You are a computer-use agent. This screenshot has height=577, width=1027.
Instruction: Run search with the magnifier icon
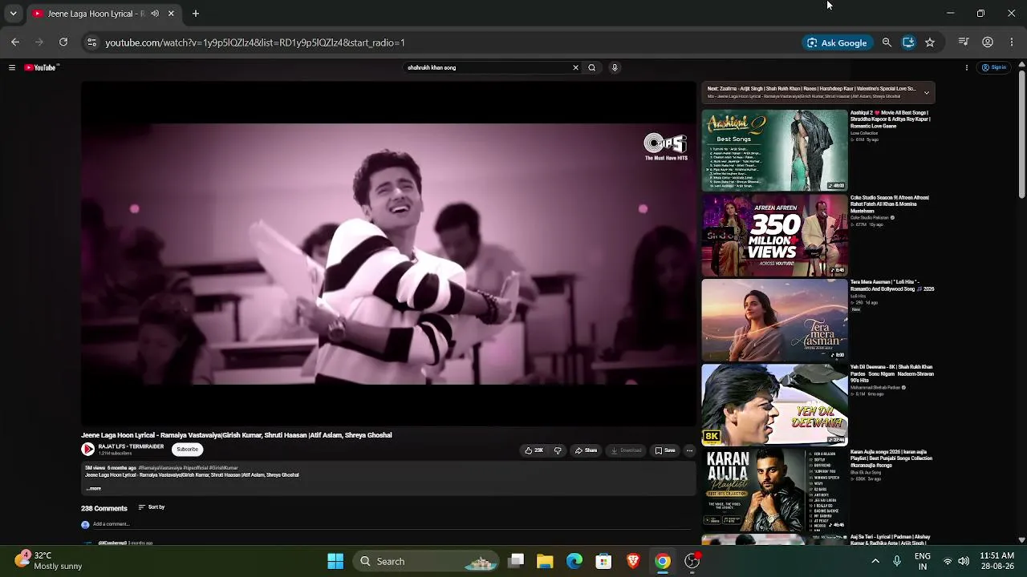pyautogui.click(x=592, y=68)
